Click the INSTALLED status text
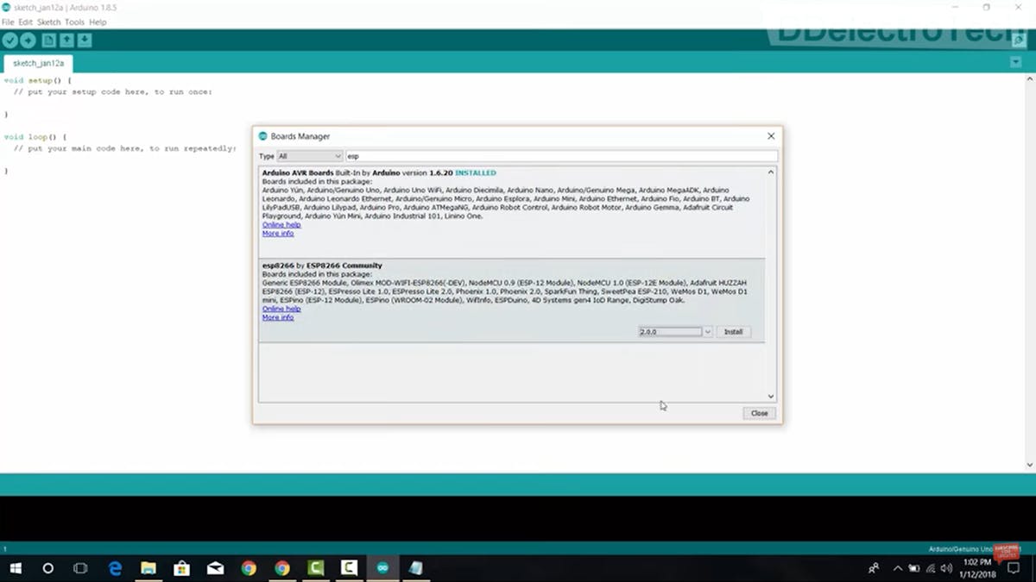The height and width of the screenshot is (582, 1036). 476,173
